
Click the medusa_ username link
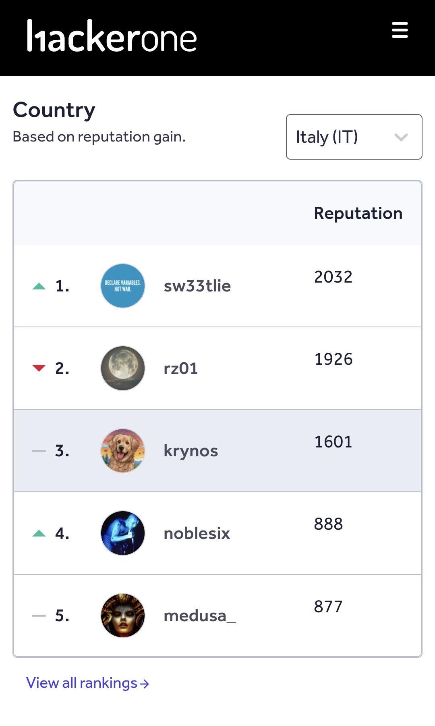[199, 616]
